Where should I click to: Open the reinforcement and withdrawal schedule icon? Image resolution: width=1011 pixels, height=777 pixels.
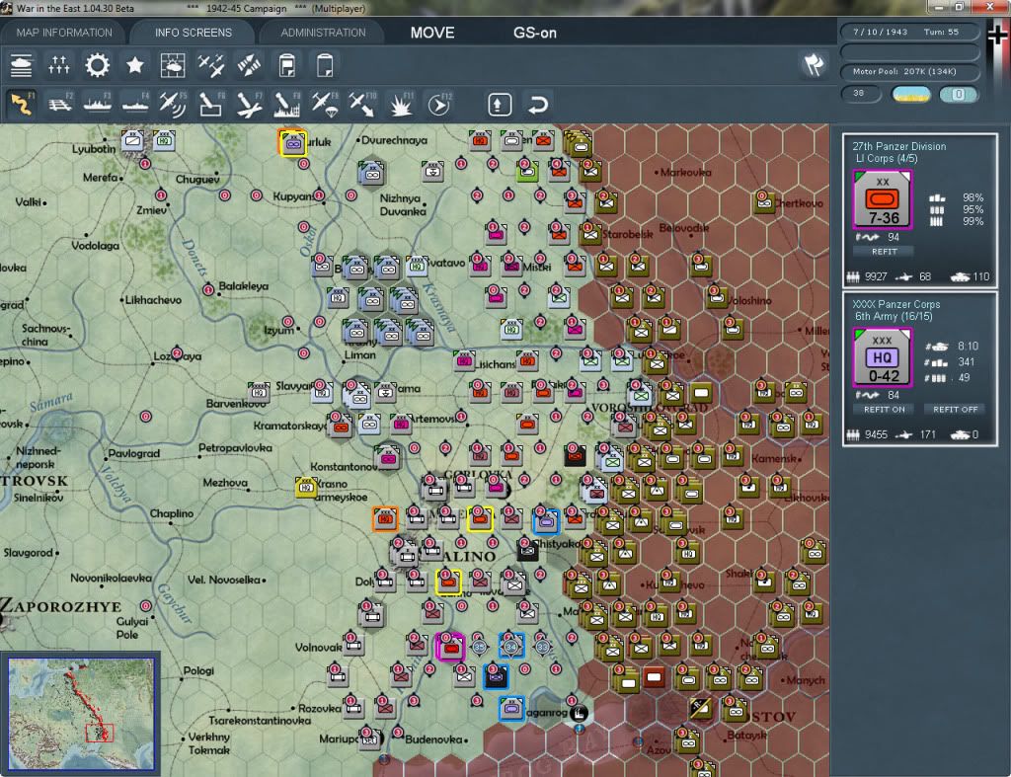(x=58, y=65)
